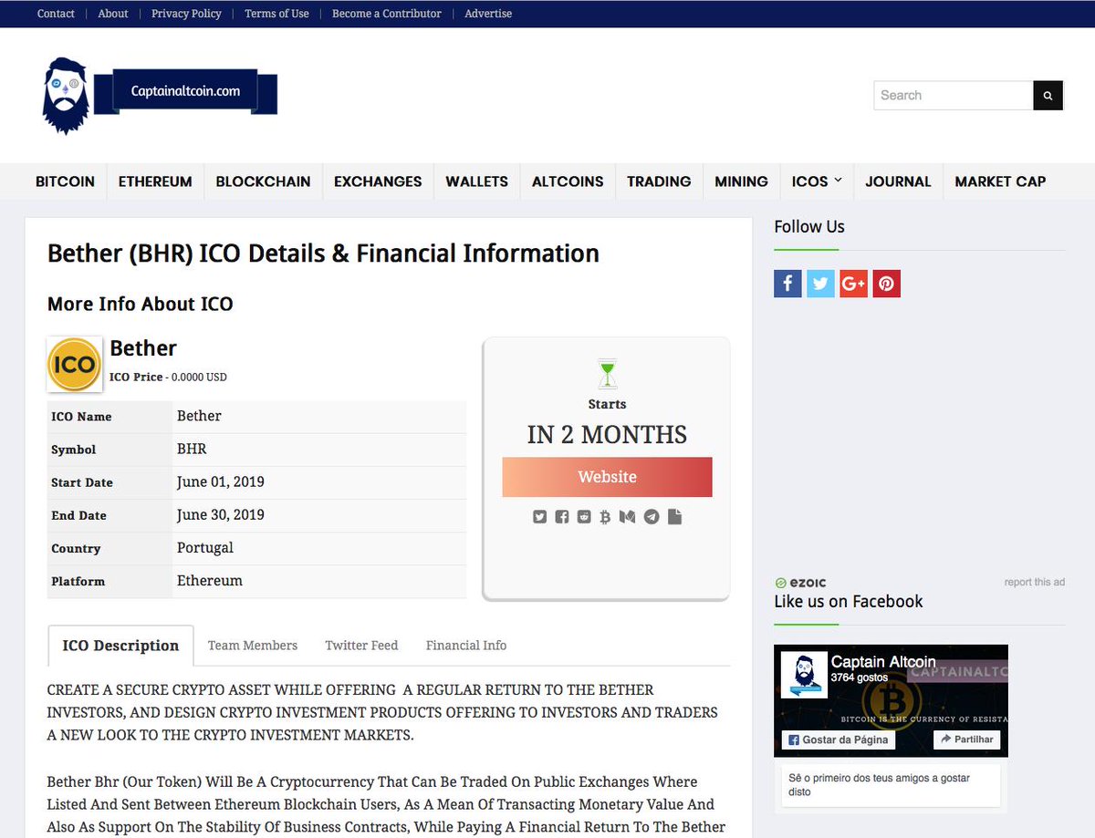Click the gray Twitter icon below Website button
The width and height of the screenshot is (1095, 838).
(x=539, y=517)
